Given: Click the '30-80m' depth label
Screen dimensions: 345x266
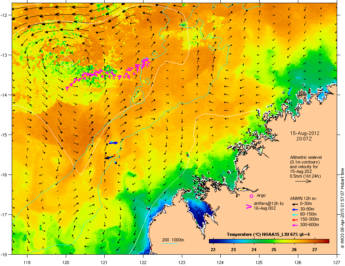Looking at the screenshot, I should pyautogui.click(x=307, y=209).
